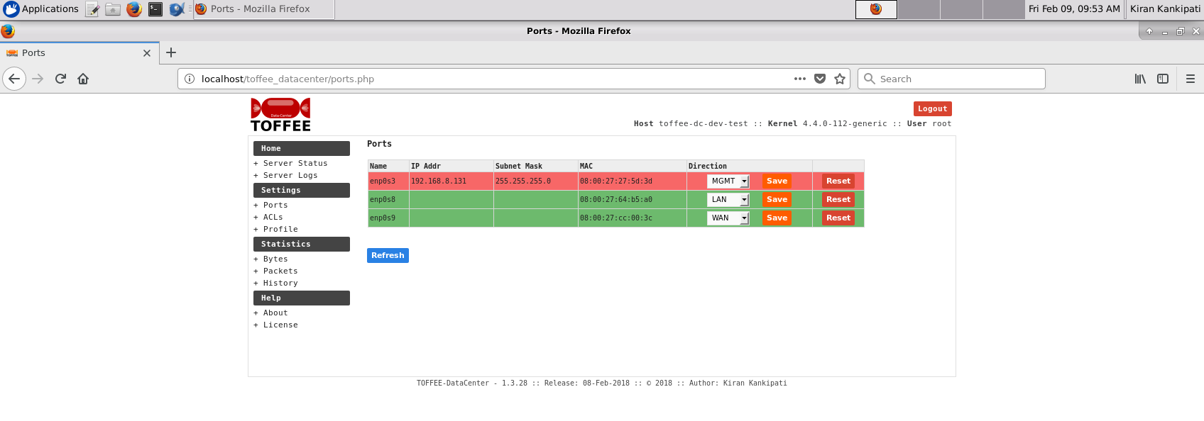Reload the current page

pos(60,79)
